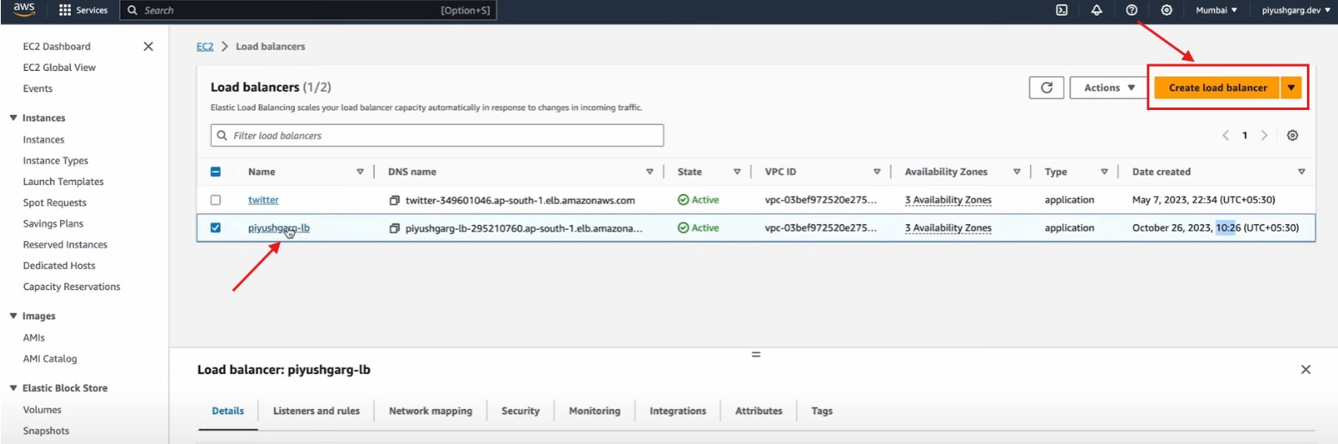Switch to the Listeners and rules tab

(x=316, y=411)
